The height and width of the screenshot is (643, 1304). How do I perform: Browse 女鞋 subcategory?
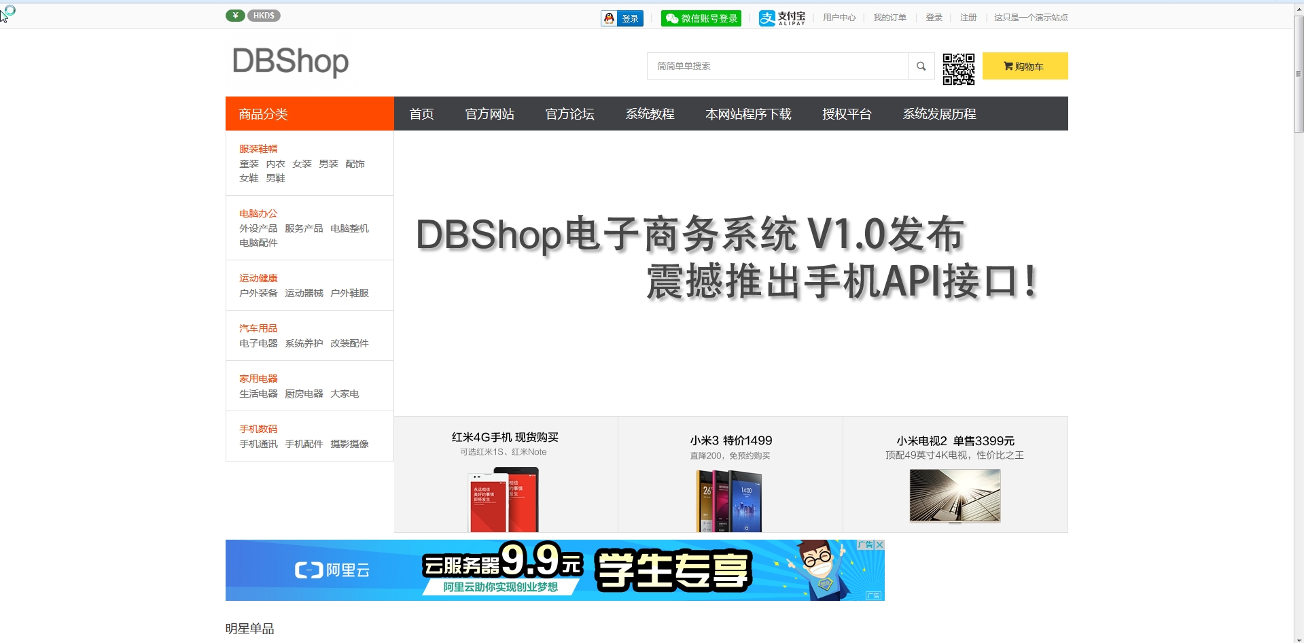[x=249, y=178]
